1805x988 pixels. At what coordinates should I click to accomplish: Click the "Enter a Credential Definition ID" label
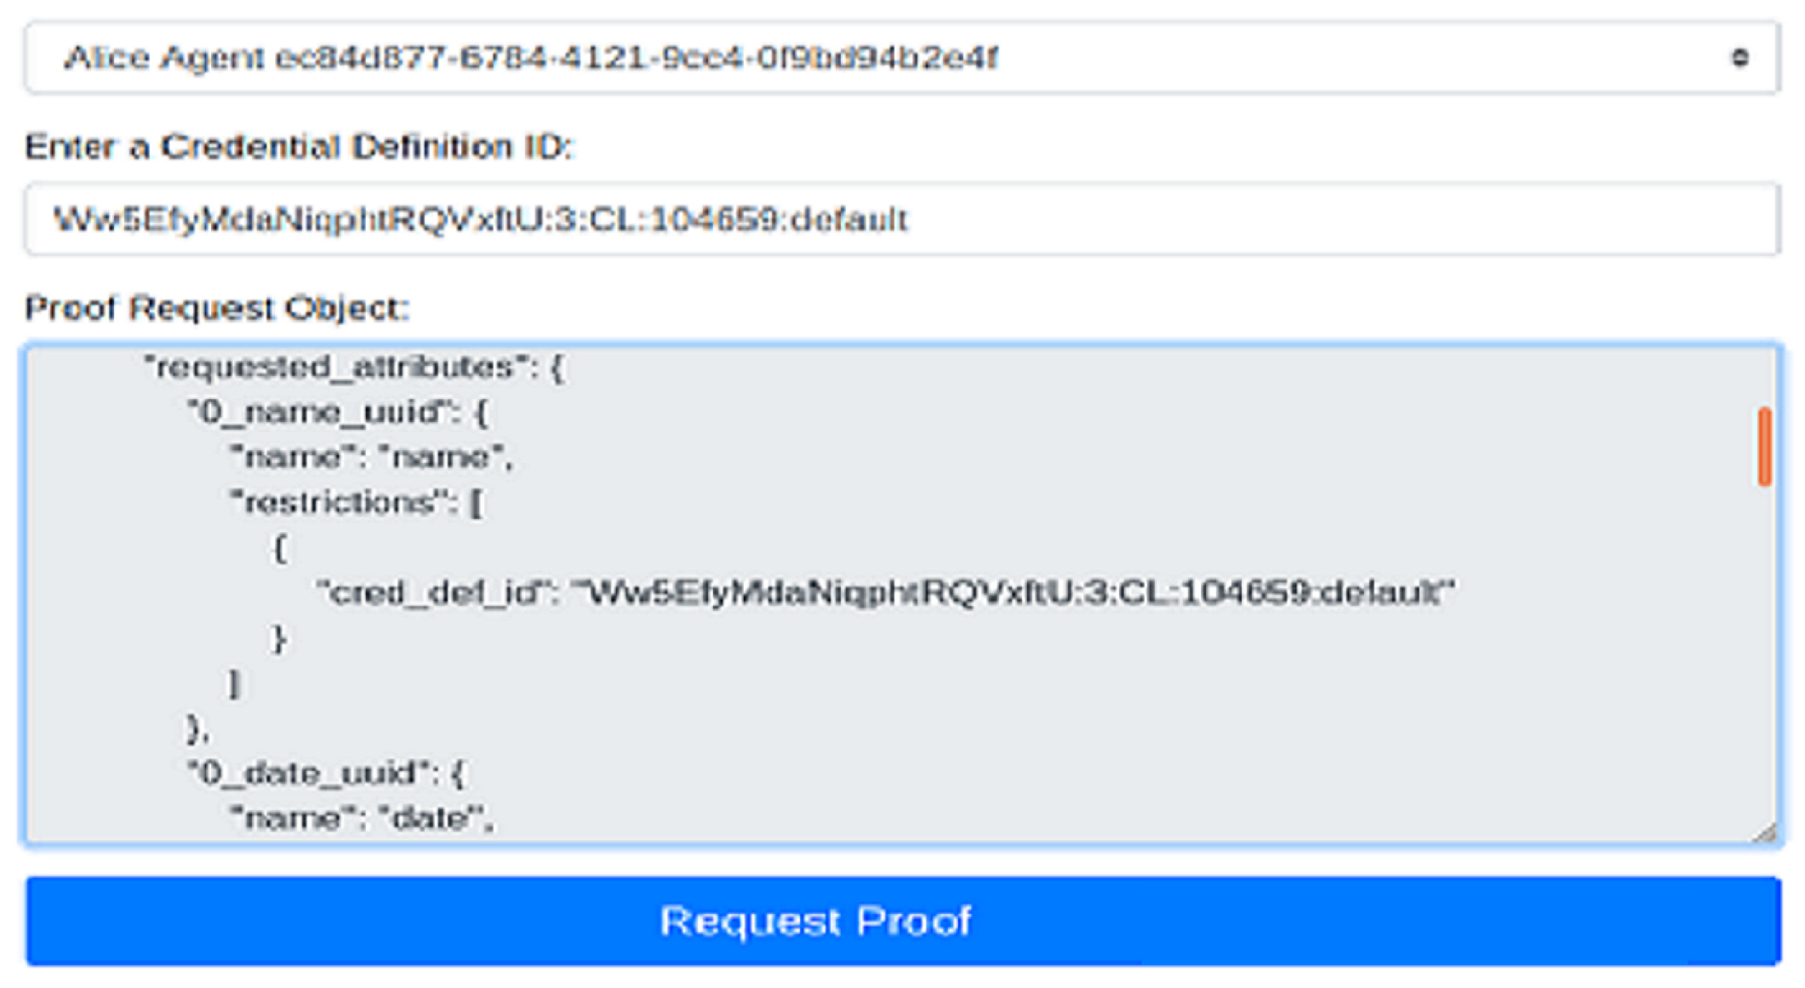[300, 147]
